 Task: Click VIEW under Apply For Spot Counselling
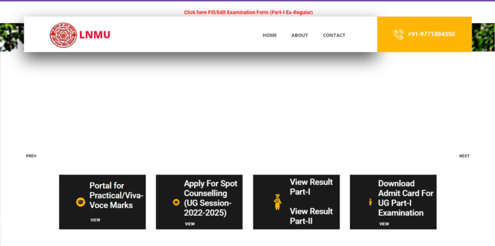click(189, 224)
